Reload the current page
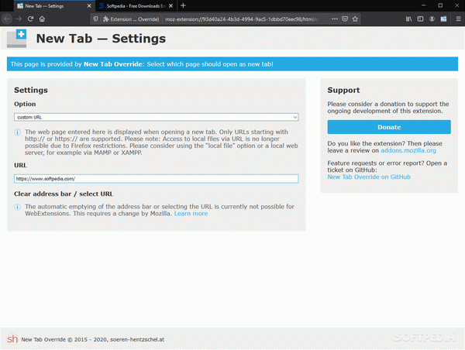The height and width of the screenshot is (350, 465). point(30,19)
